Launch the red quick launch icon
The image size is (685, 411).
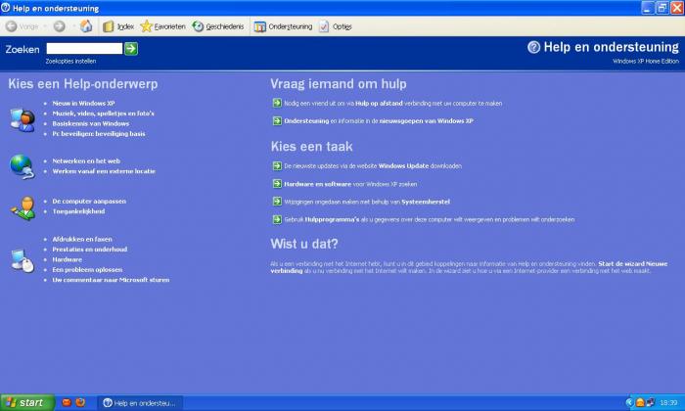(x=66, y=402)
